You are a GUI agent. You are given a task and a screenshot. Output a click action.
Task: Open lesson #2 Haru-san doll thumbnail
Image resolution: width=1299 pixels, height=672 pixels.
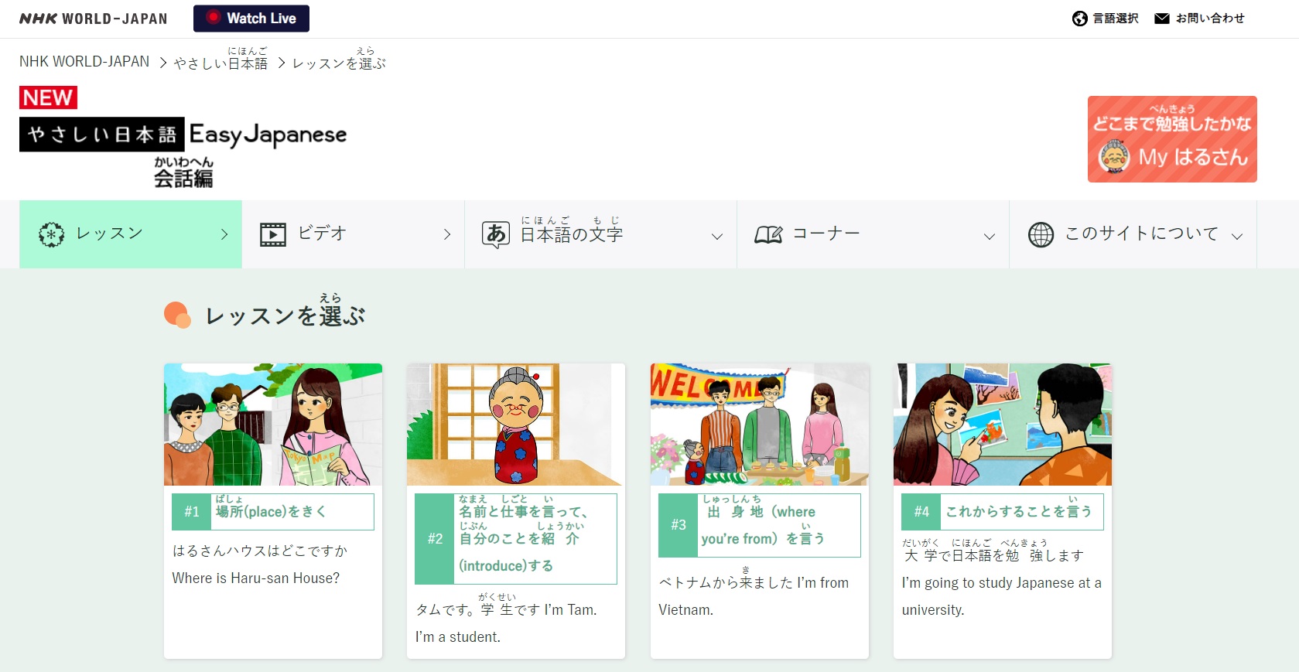click(x=516, y=425)
